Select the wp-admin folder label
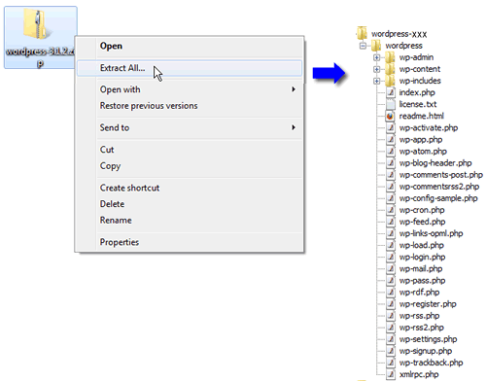Viewport: 486px width, 381px height. 416,57
